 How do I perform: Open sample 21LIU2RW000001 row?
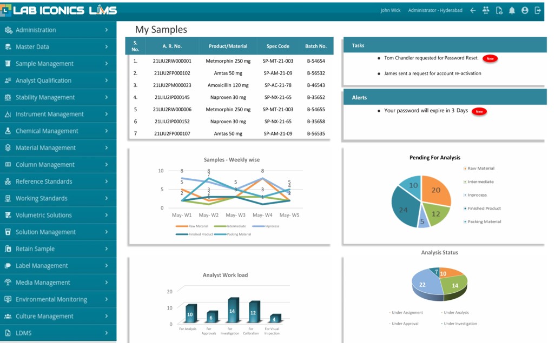click(x=172, y=61)
